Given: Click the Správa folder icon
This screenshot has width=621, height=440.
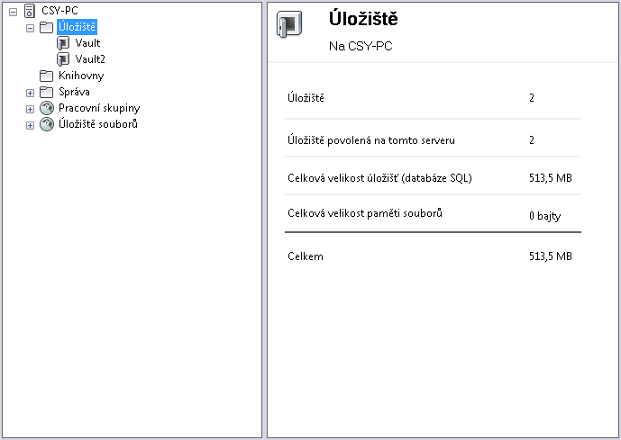Looking at the screenshot, I should click(x=46, y=92).
